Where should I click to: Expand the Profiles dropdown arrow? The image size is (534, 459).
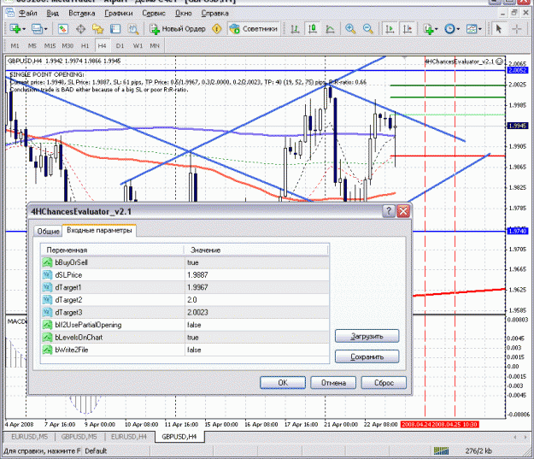click(45, 29)
